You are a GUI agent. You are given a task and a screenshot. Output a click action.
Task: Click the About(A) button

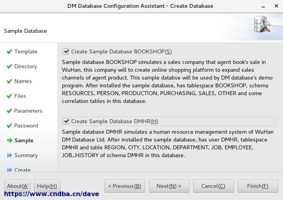click(18, 186)
